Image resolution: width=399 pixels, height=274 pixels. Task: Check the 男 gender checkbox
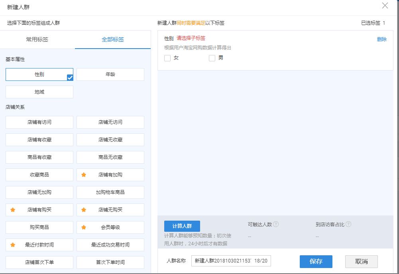pos(212,58)
